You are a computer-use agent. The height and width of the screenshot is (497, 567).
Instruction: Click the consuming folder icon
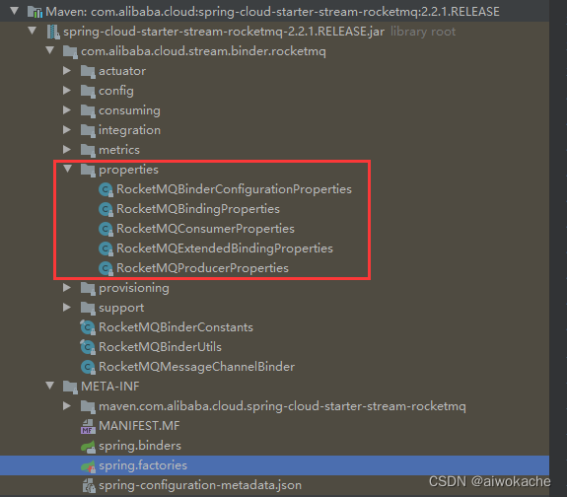click(88, 111)
